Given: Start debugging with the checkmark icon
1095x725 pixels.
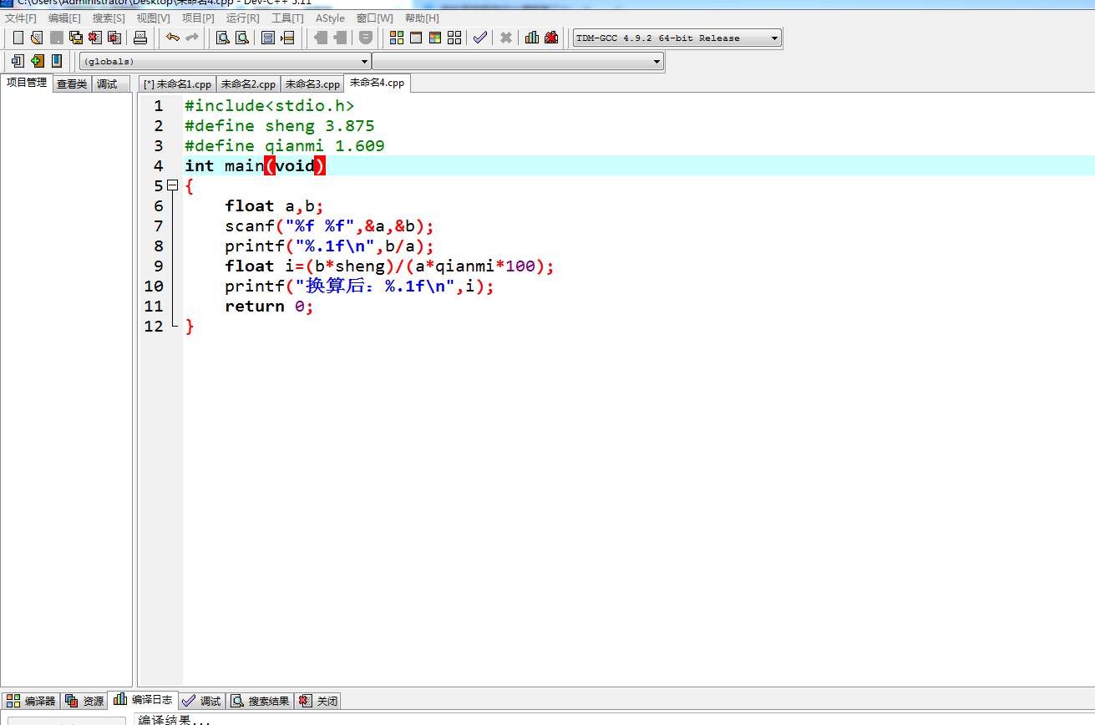Looking at the screenshot, I should point(480,38).
